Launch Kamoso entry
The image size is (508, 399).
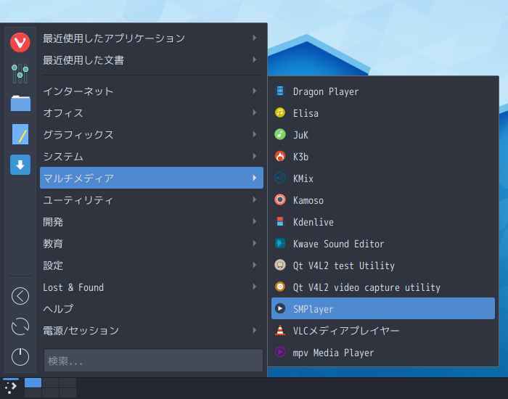point(383,199)
